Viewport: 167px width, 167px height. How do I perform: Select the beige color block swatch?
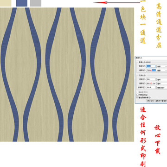(6, 3)
